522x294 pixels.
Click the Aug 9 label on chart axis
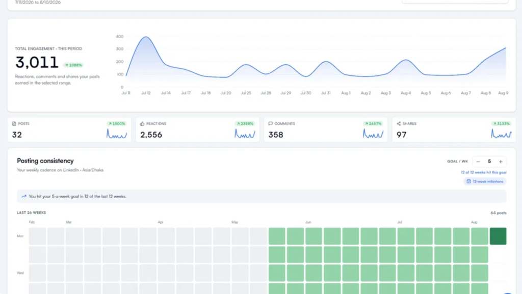coord(503,93)
